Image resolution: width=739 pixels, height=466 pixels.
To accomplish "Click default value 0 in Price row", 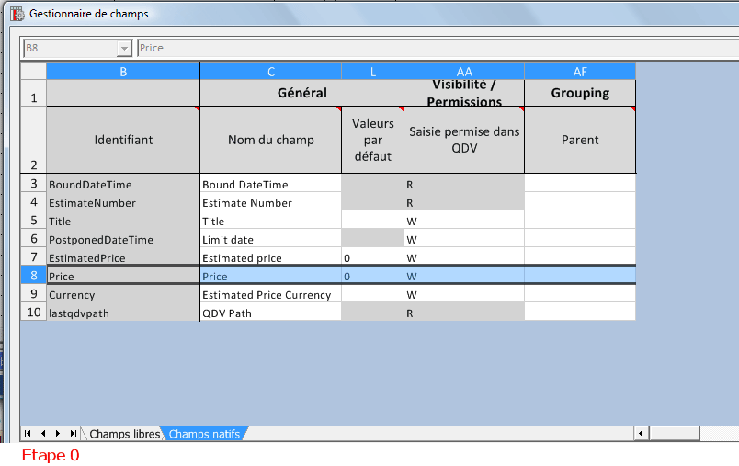I will tap(373, 276).
